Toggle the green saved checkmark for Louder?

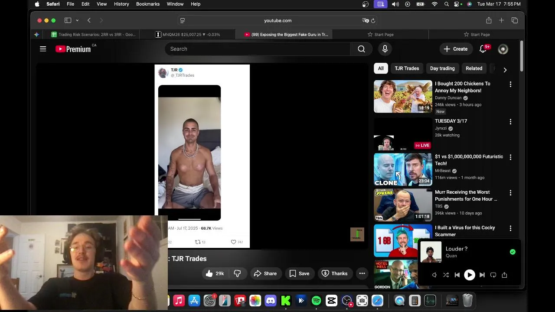513,252
